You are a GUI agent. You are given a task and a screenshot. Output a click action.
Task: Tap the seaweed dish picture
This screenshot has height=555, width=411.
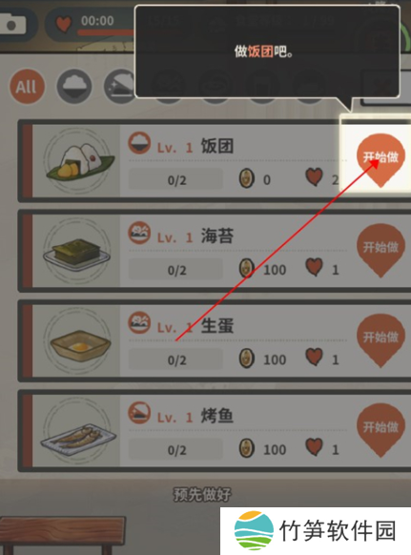point(77,251)
